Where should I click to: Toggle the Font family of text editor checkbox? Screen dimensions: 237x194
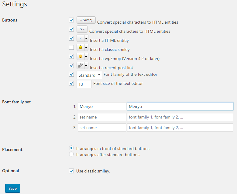click(71, 74)
